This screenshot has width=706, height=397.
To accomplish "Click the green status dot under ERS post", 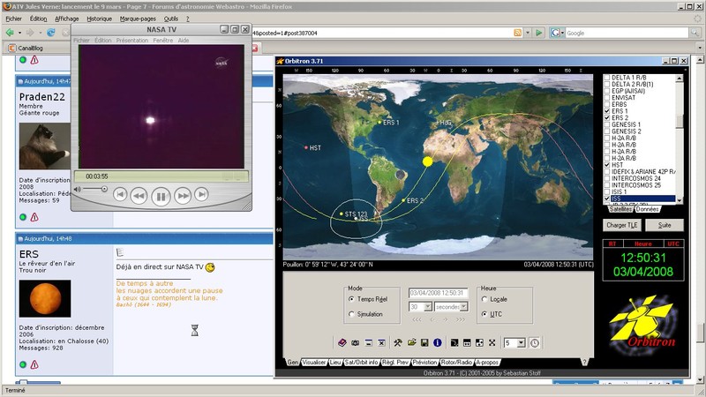I will tap(23, 364).
